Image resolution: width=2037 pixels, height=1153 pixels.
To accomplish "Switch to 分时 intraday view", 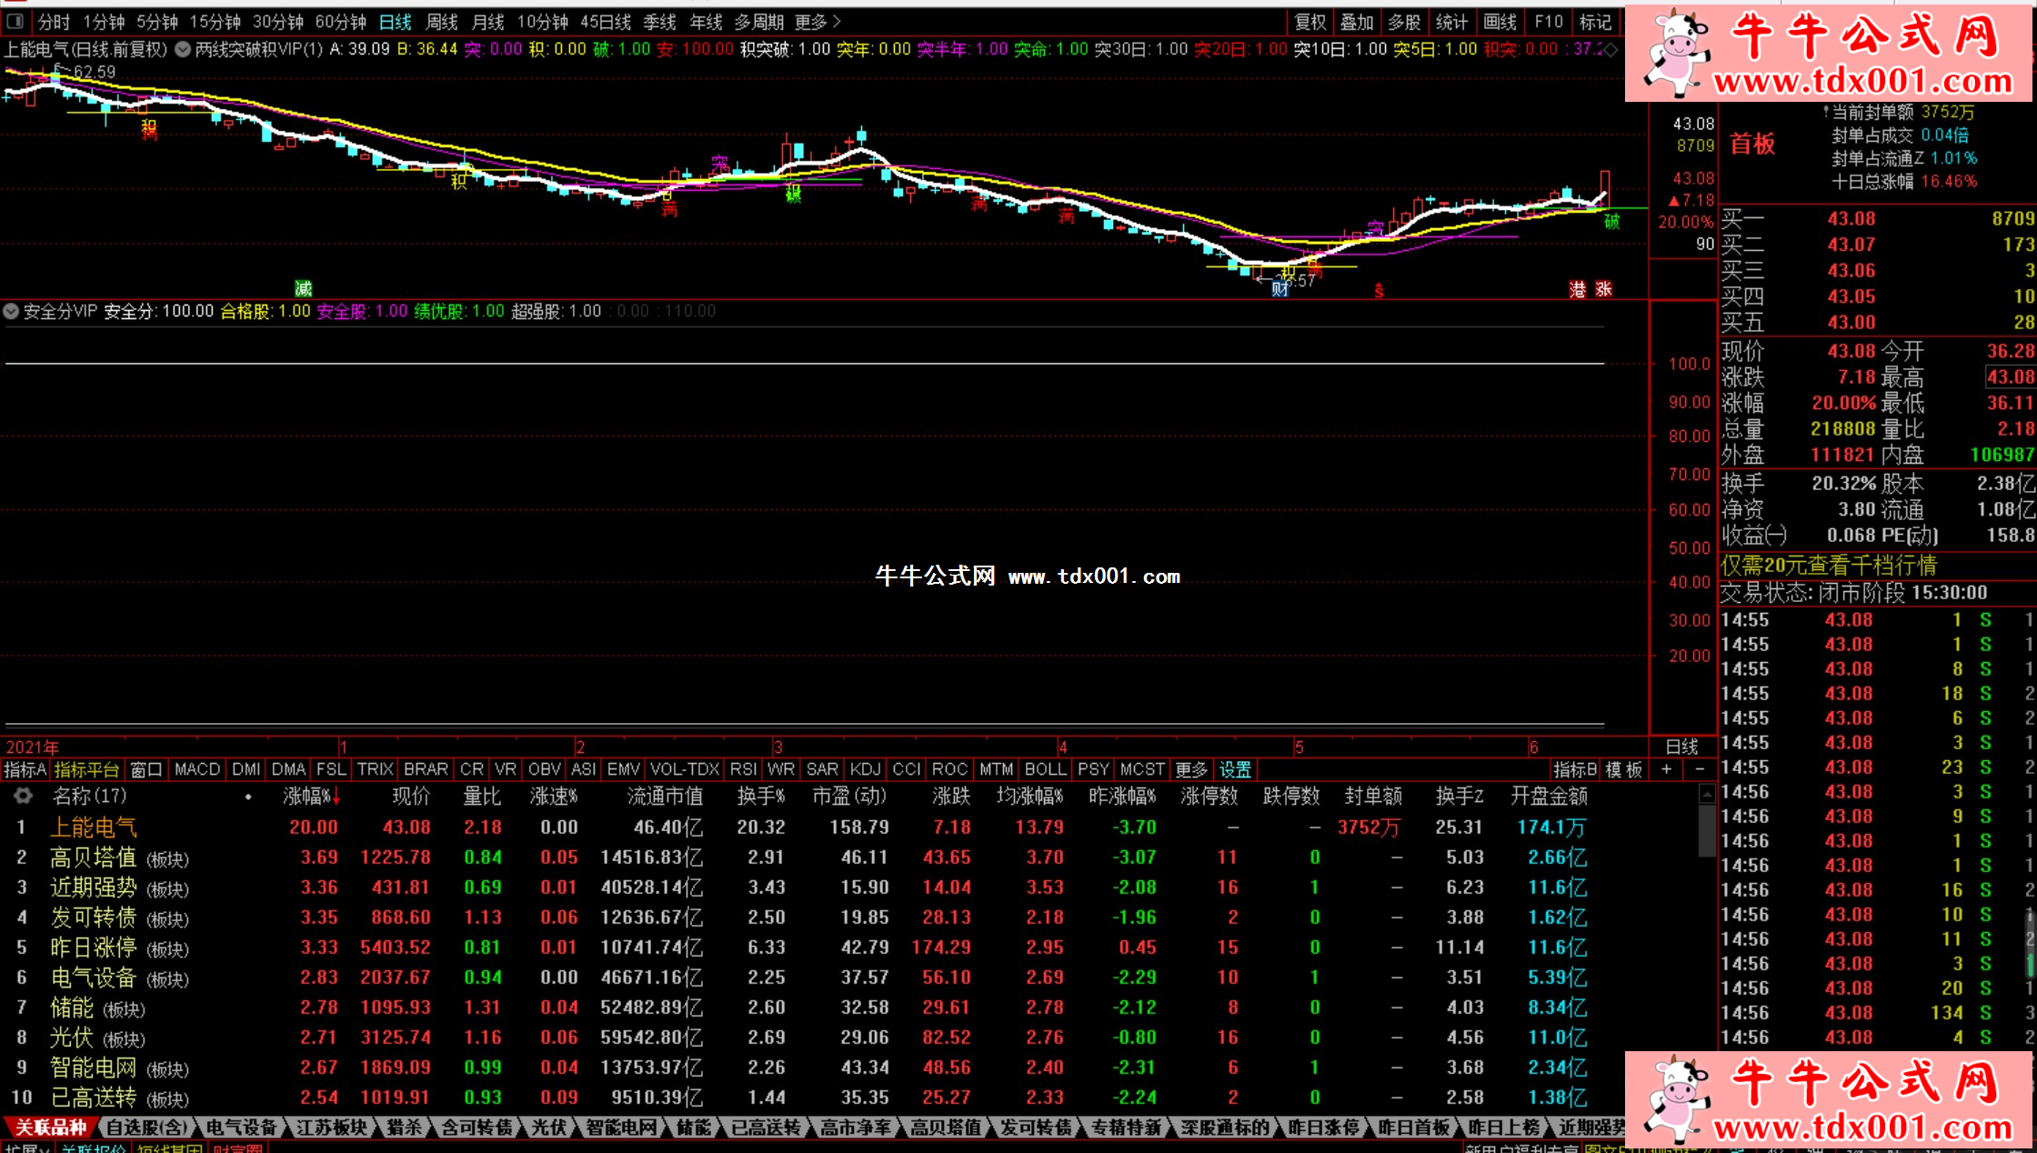I will 54,22.
